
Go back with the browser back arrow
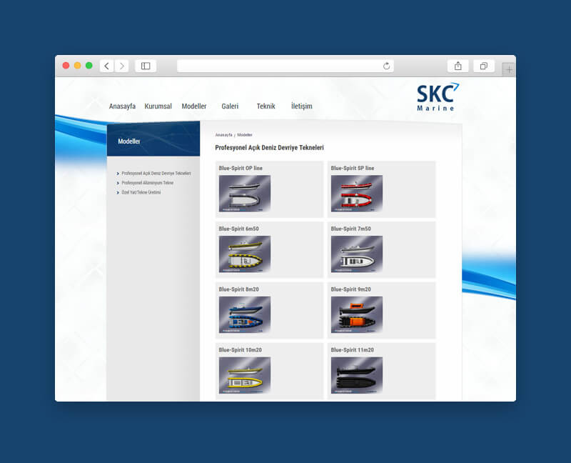click(106, 66)
